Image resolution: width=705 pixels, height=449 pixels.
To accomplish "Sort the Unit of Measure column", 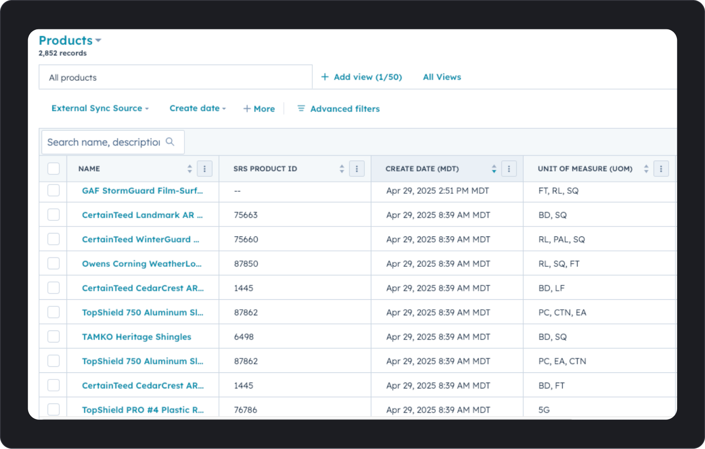I will 647,169.
